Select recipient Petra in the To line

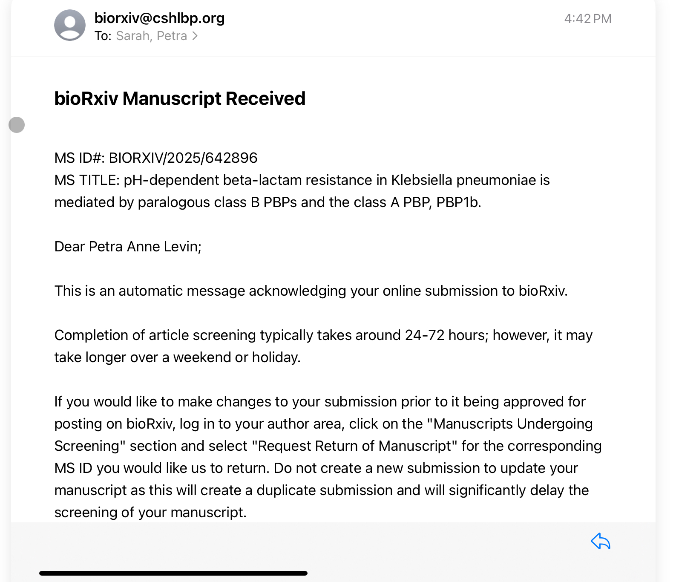[x=172, y=36]
